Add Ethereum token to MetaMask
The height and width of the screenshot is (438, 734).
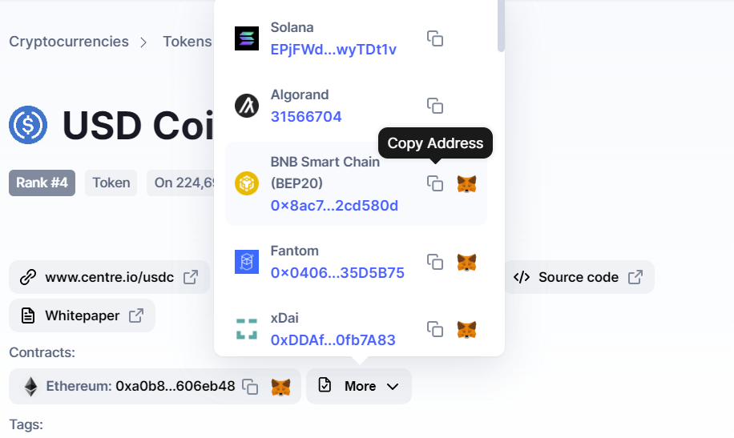coord(280,387)
